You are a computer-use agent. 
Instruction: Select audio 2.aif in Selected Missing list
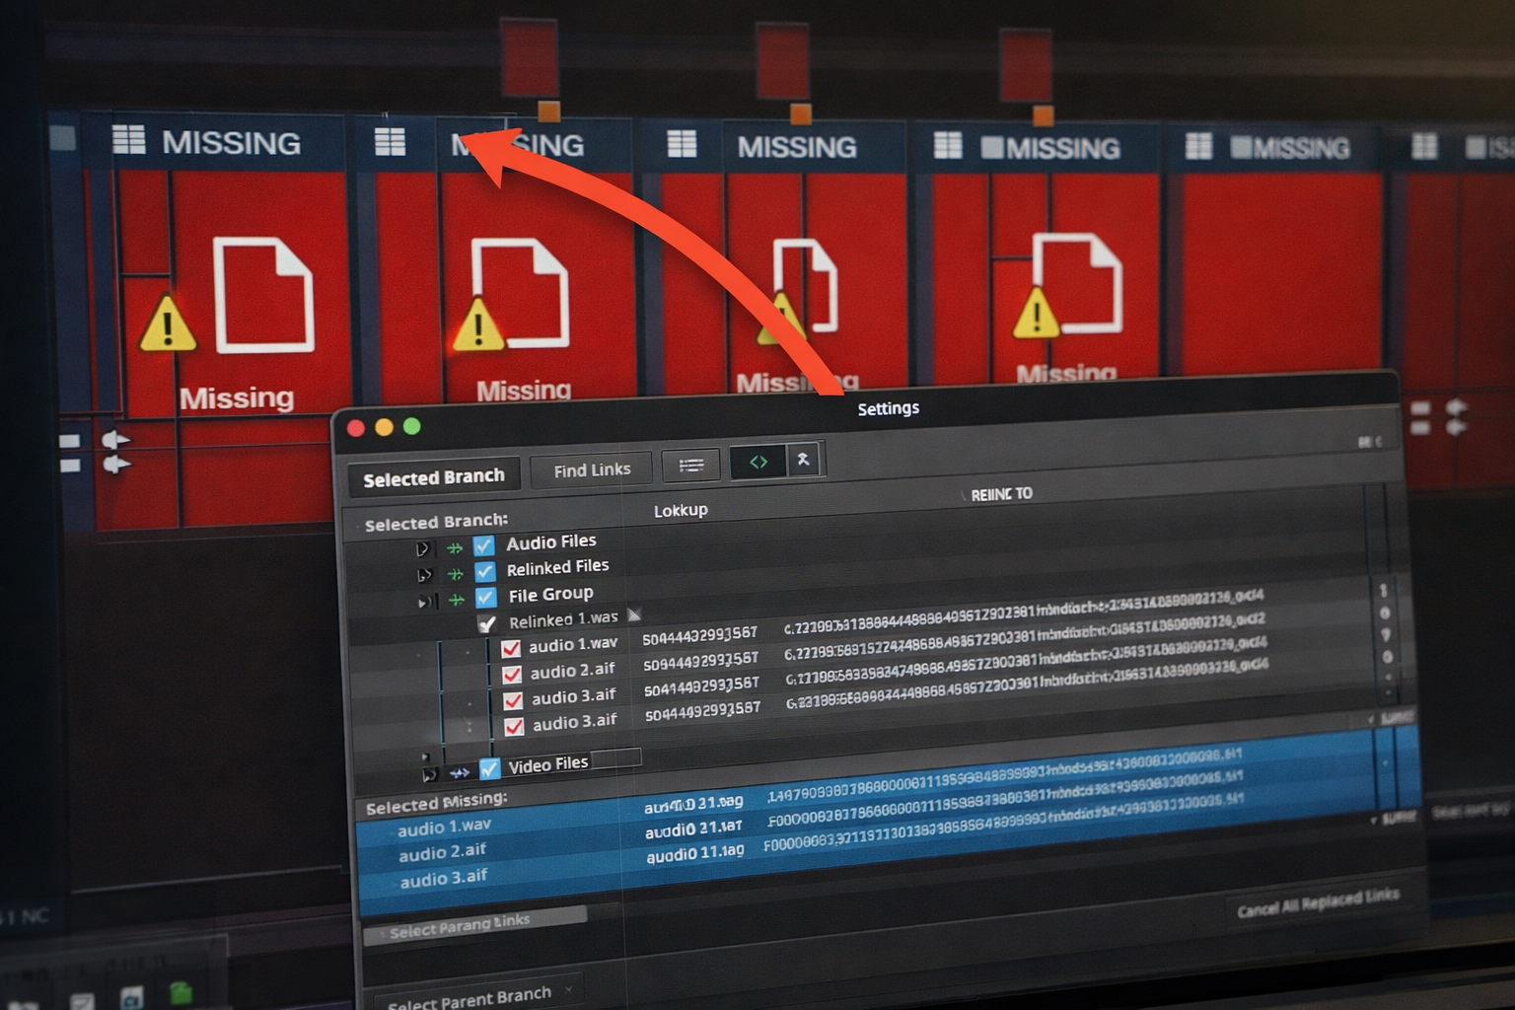442,852
